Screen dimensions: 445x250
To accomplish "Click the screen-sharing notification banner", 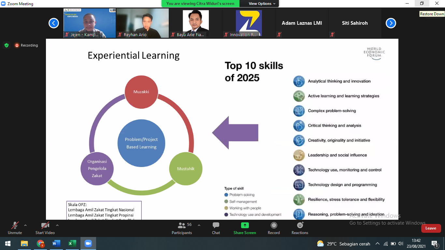I will coord(200,4).
